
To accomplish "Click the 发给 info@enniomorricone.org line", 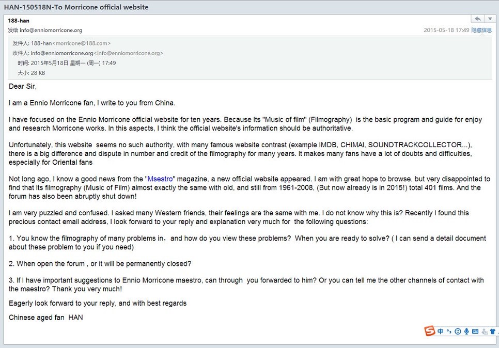I will pos(45,30).
